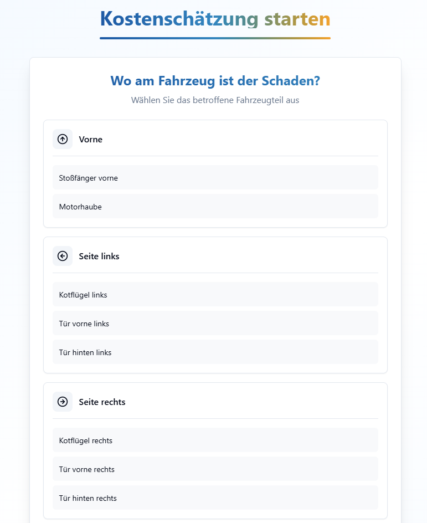The image size is (427, 523).
Task: Click the up arrow icon beside Vorne
Action: [63, 139]
